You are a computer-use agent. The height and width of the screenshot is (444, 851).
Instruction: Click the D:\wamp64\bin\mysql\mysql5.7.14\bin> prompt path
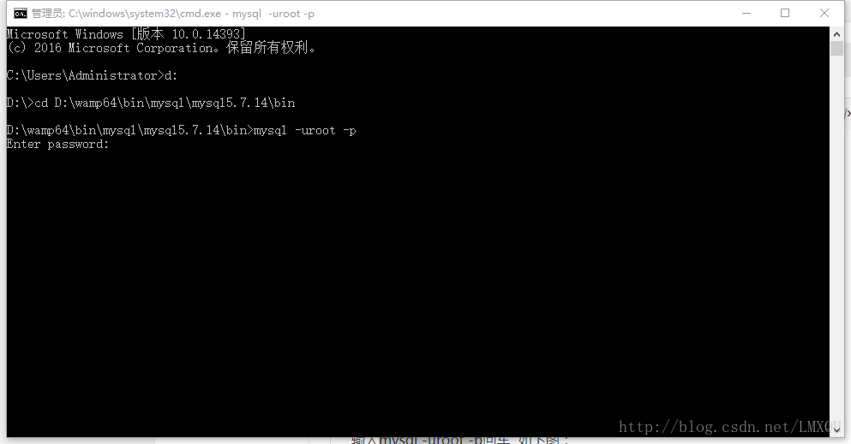[x=130, y=131]
